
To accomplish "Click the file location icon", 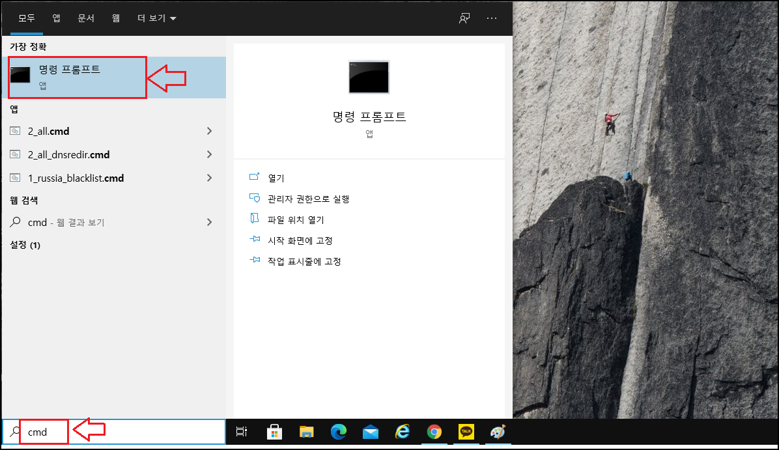I will click(x=255, y=219).
